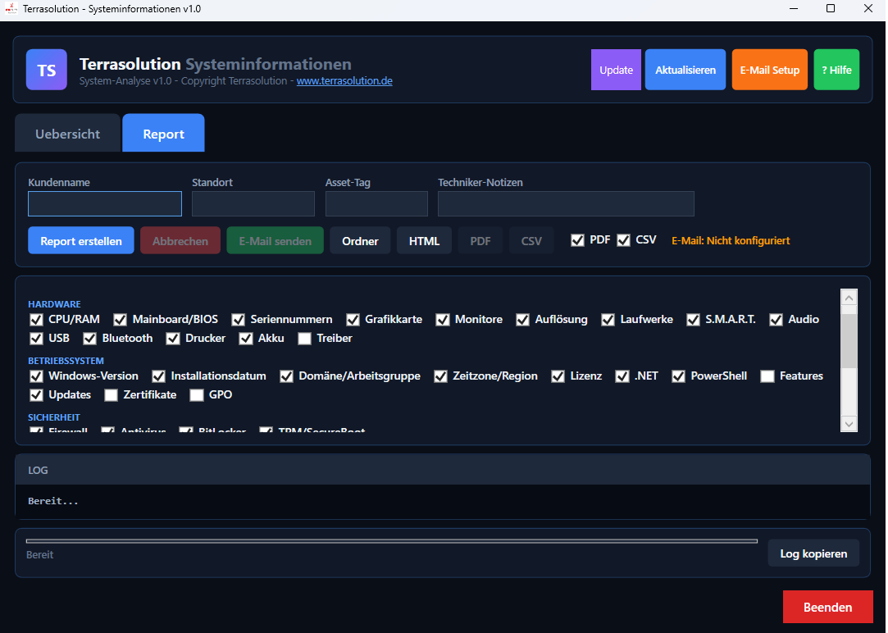Follow the www.terrasolution.de link
Viewport: 888px width, 633px height.
(x=344, y=81)
